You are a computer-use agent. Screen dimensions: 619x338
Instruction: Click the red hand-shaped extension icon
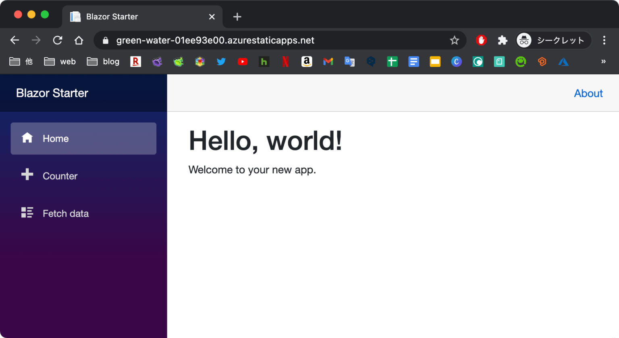(x=481, y=40)
